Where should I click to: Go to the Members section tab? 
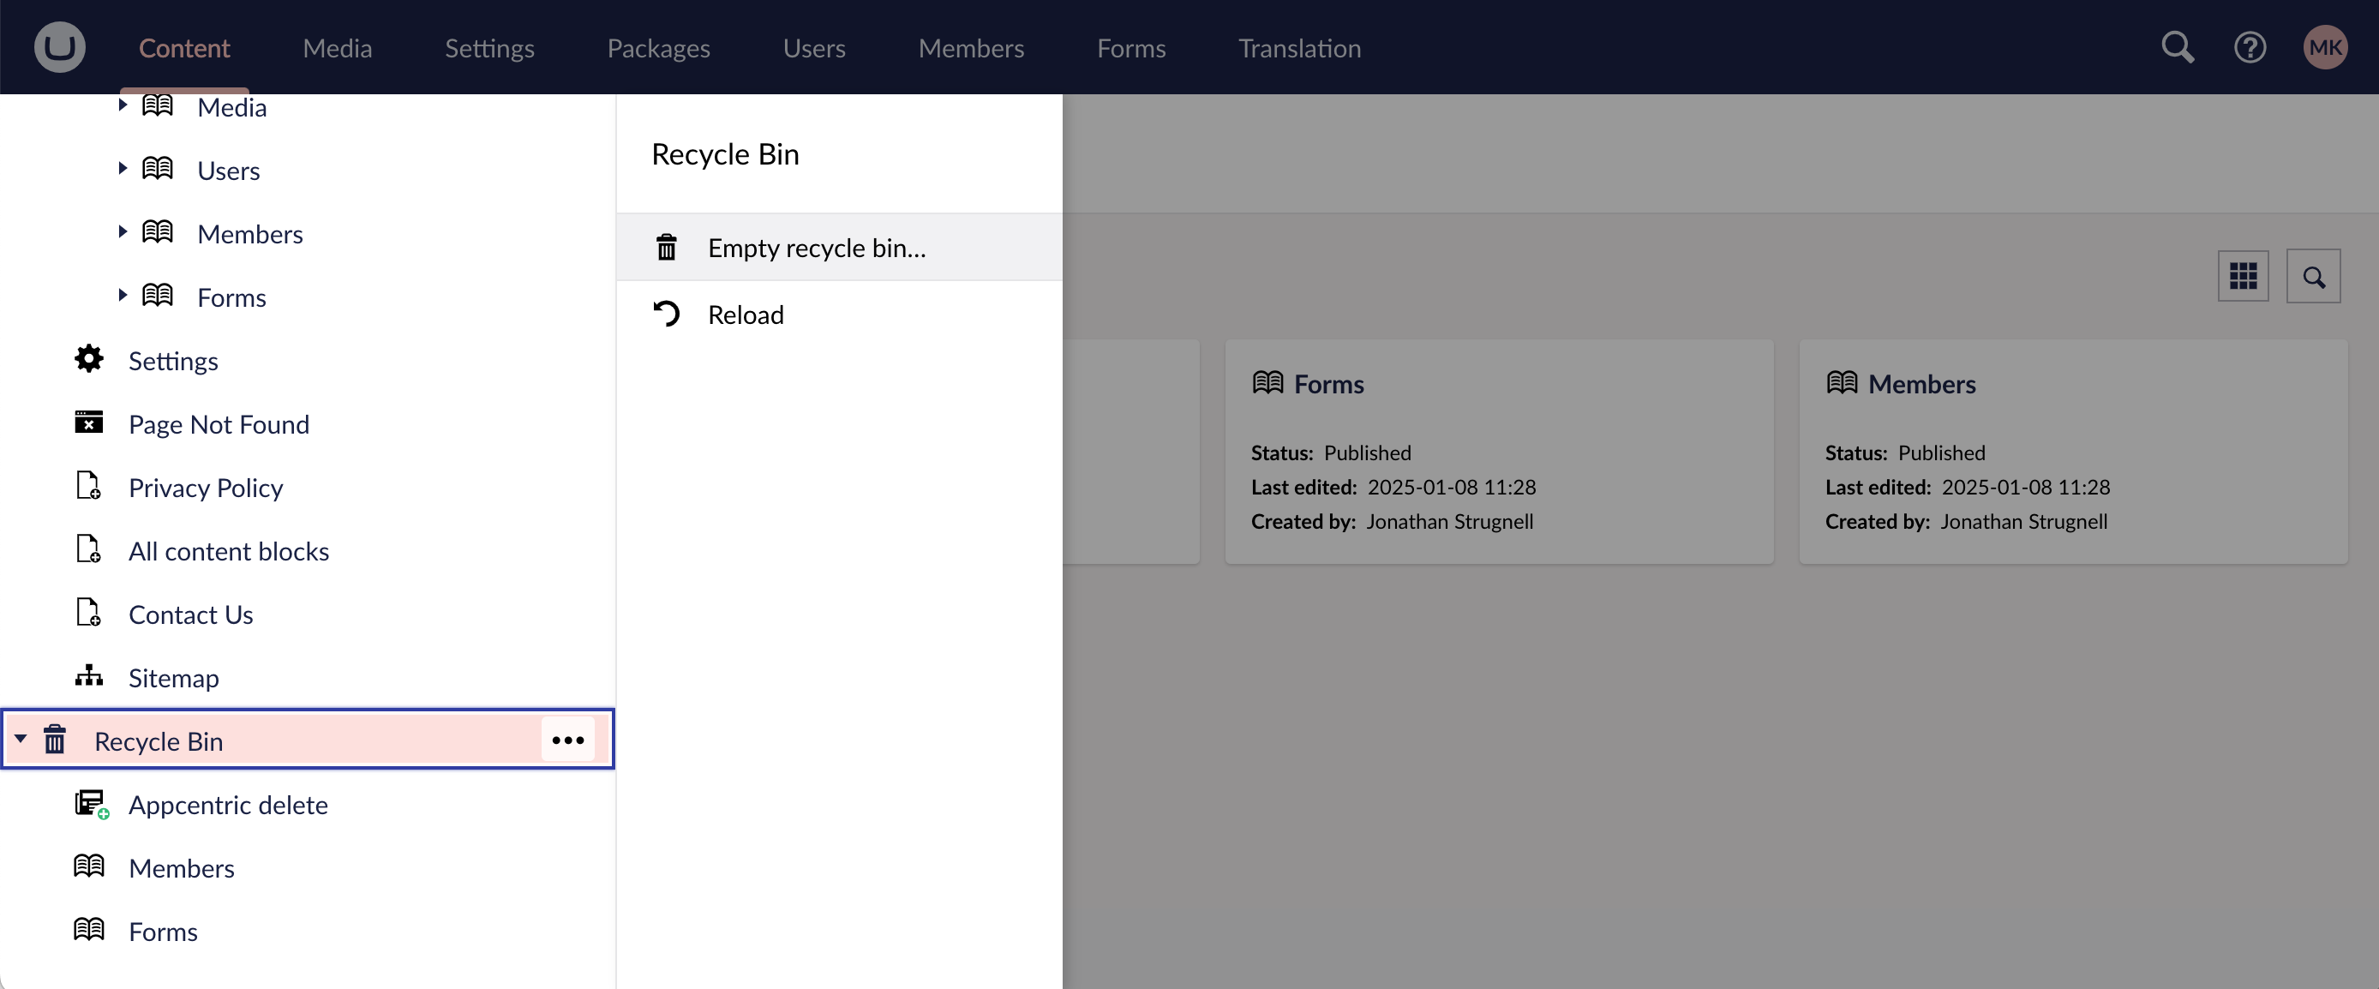971,48
